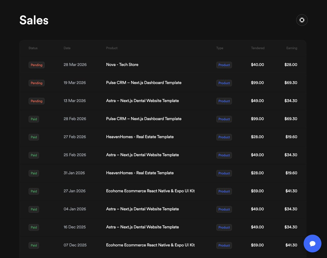Open Ecohome UI Kit sale from 27 Jan 2026
Screen dimensions: 327x258
point(150,191)
